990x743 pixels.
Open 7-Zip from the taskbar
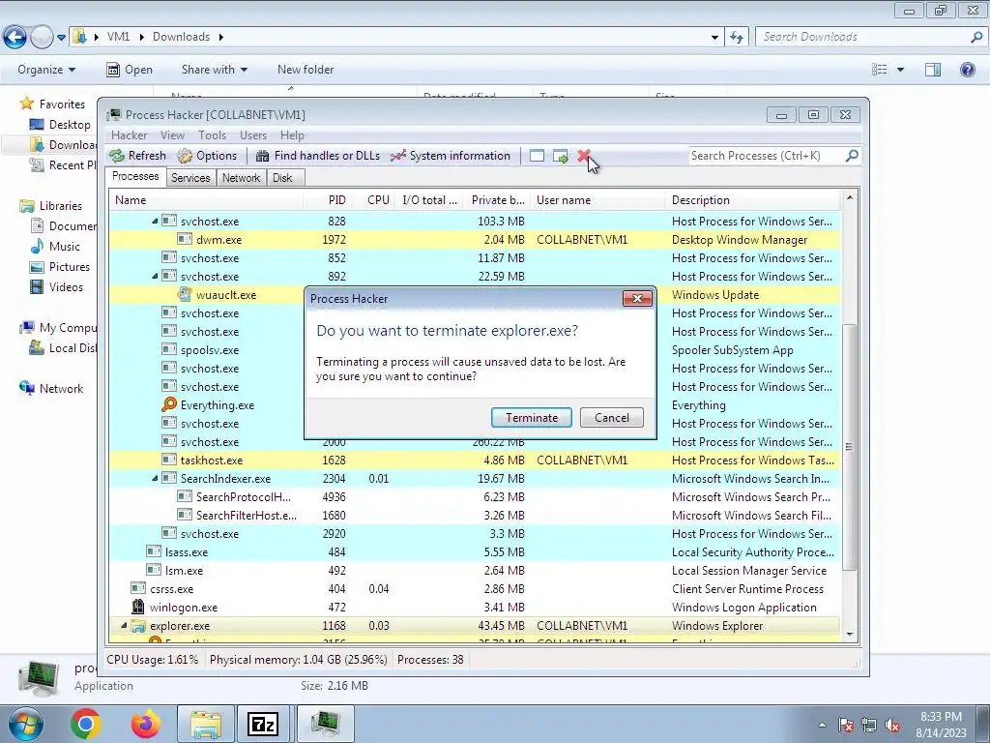(263, 724)
